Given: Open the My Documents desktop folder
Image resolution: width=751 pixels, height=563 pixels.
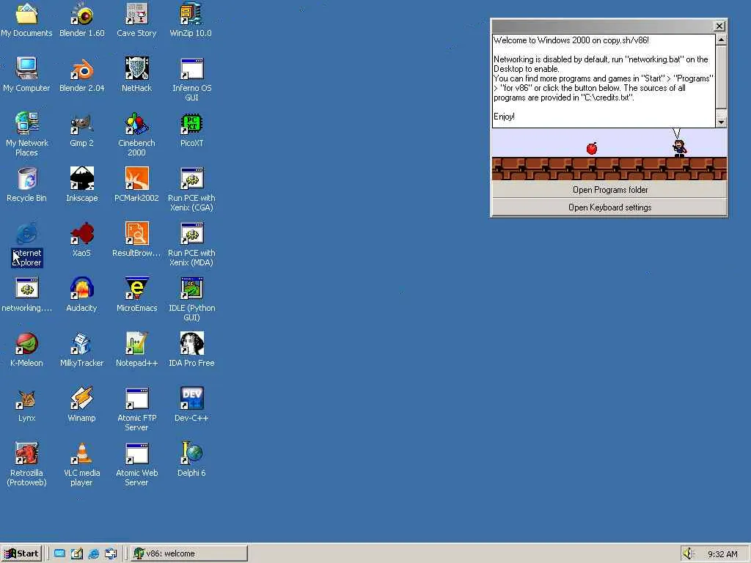Looking at the screenshot, I should [x=27, y=15].
